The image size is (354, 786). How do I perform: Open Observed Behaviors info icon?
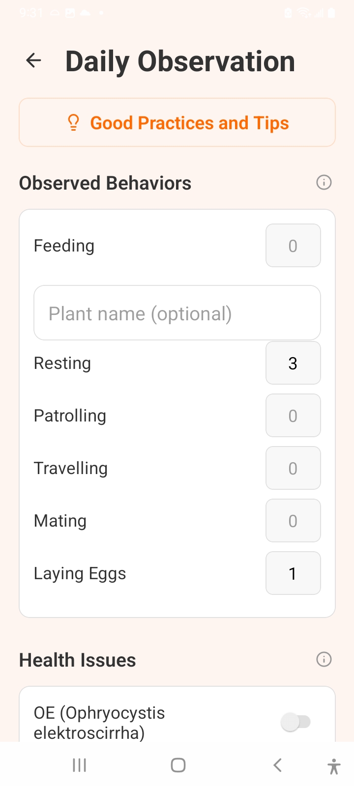coord(324,183)
